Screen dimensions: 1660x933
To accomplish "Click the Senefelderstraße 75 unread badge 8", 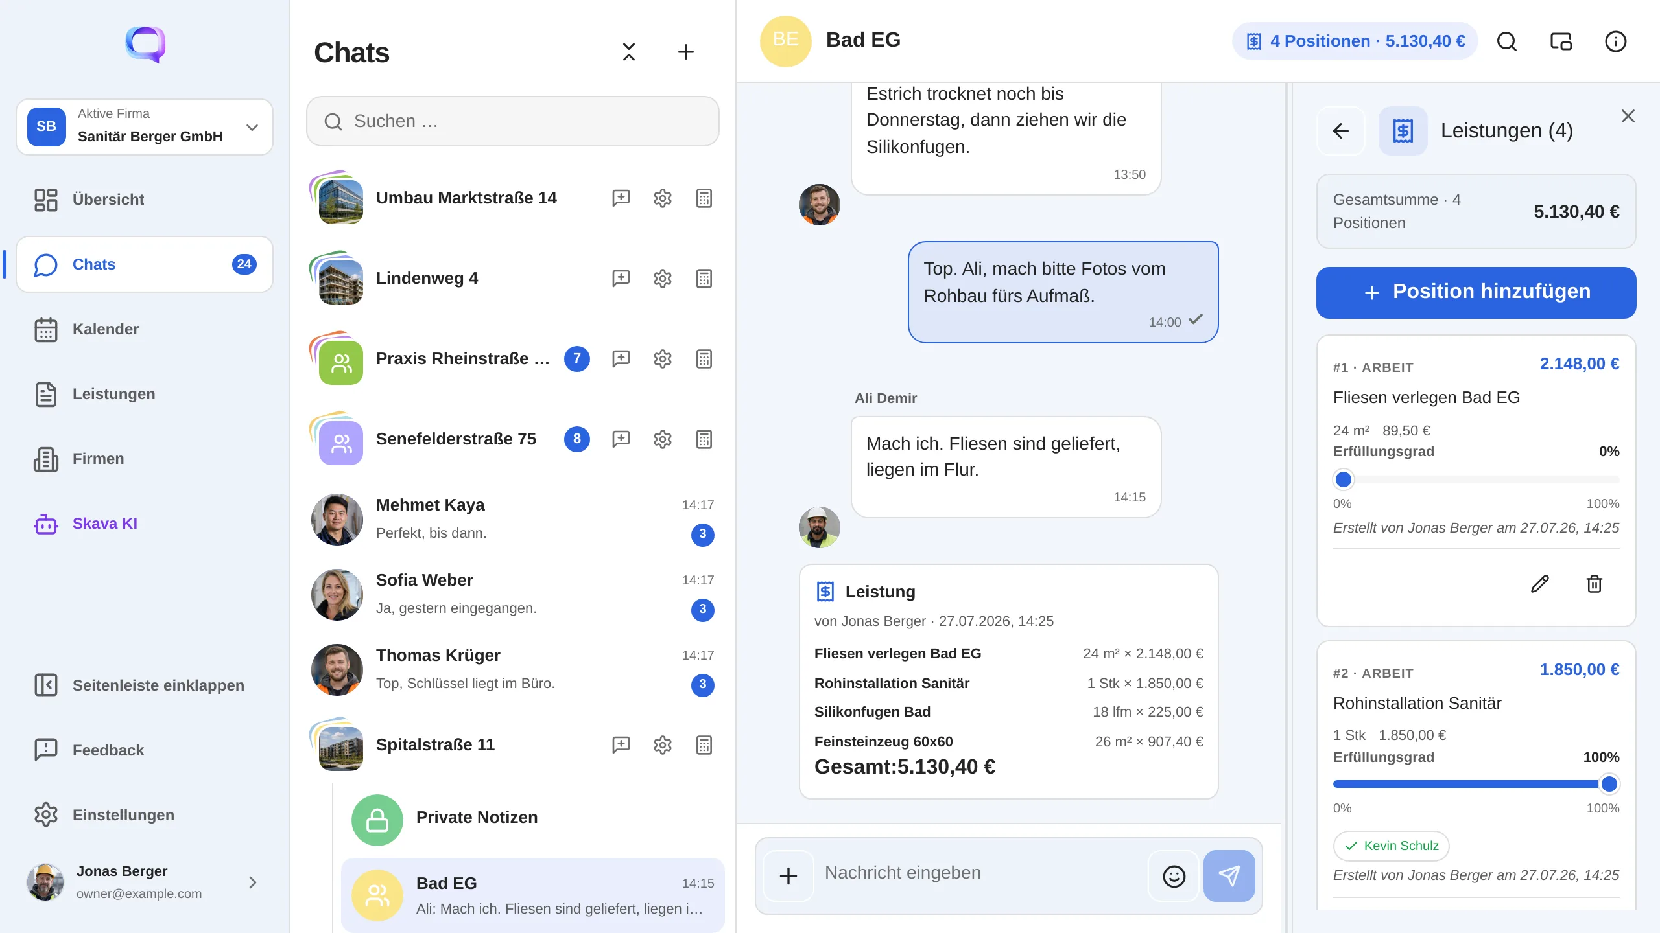I will click(576, 439).
